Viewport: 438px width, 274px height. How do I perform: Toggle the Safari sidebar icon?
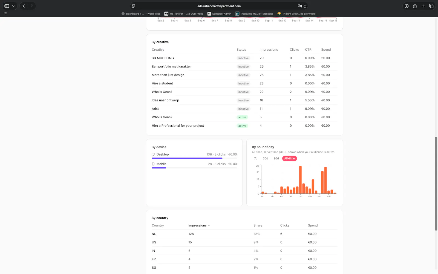point(7,6)
